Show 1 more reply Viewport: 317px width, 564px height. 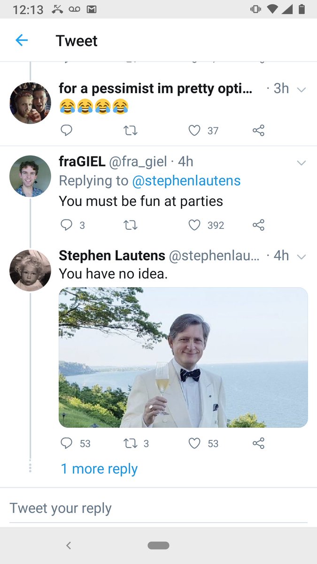(99, 469)
